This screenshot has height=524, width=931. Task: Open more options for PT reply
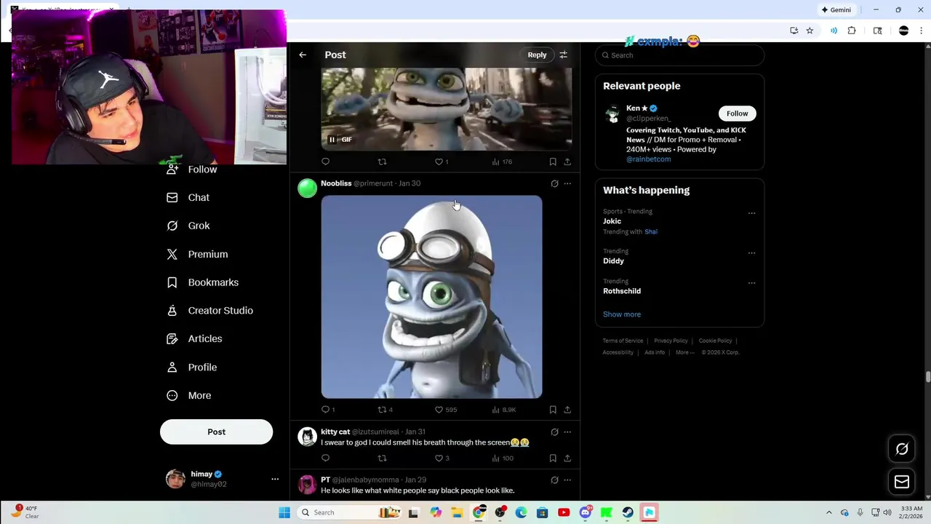tap(567, 480)
